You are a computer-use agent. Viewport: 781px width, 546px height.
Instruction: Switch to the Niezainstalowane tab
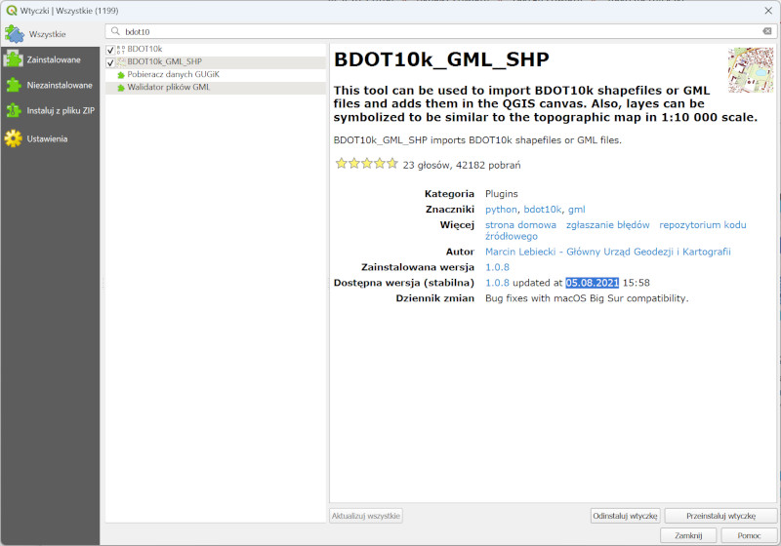(x=51, y=85)
